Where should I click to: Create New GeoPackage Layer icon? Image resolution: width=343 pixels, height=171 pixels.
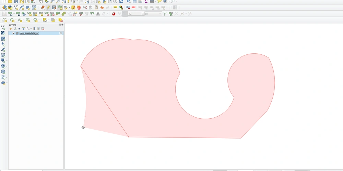(x=10, y=8)
